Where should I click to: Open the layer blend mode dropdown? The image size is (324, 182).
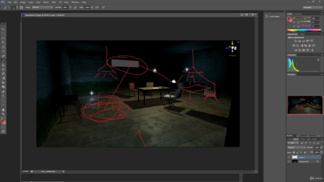click(x=296, y=148)
